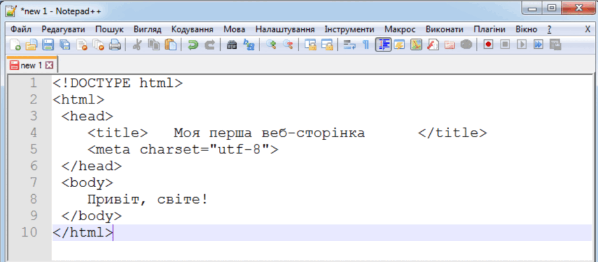This screenshot has width=598, height=262.
Task: Click the <title> opening tag text
Action: (118, 133)
